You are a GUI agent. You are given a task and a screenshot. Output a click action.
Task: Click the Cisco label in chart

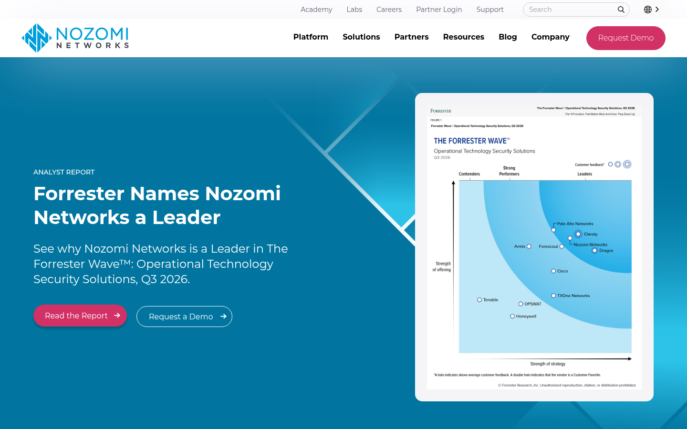(x=562, y=271)
